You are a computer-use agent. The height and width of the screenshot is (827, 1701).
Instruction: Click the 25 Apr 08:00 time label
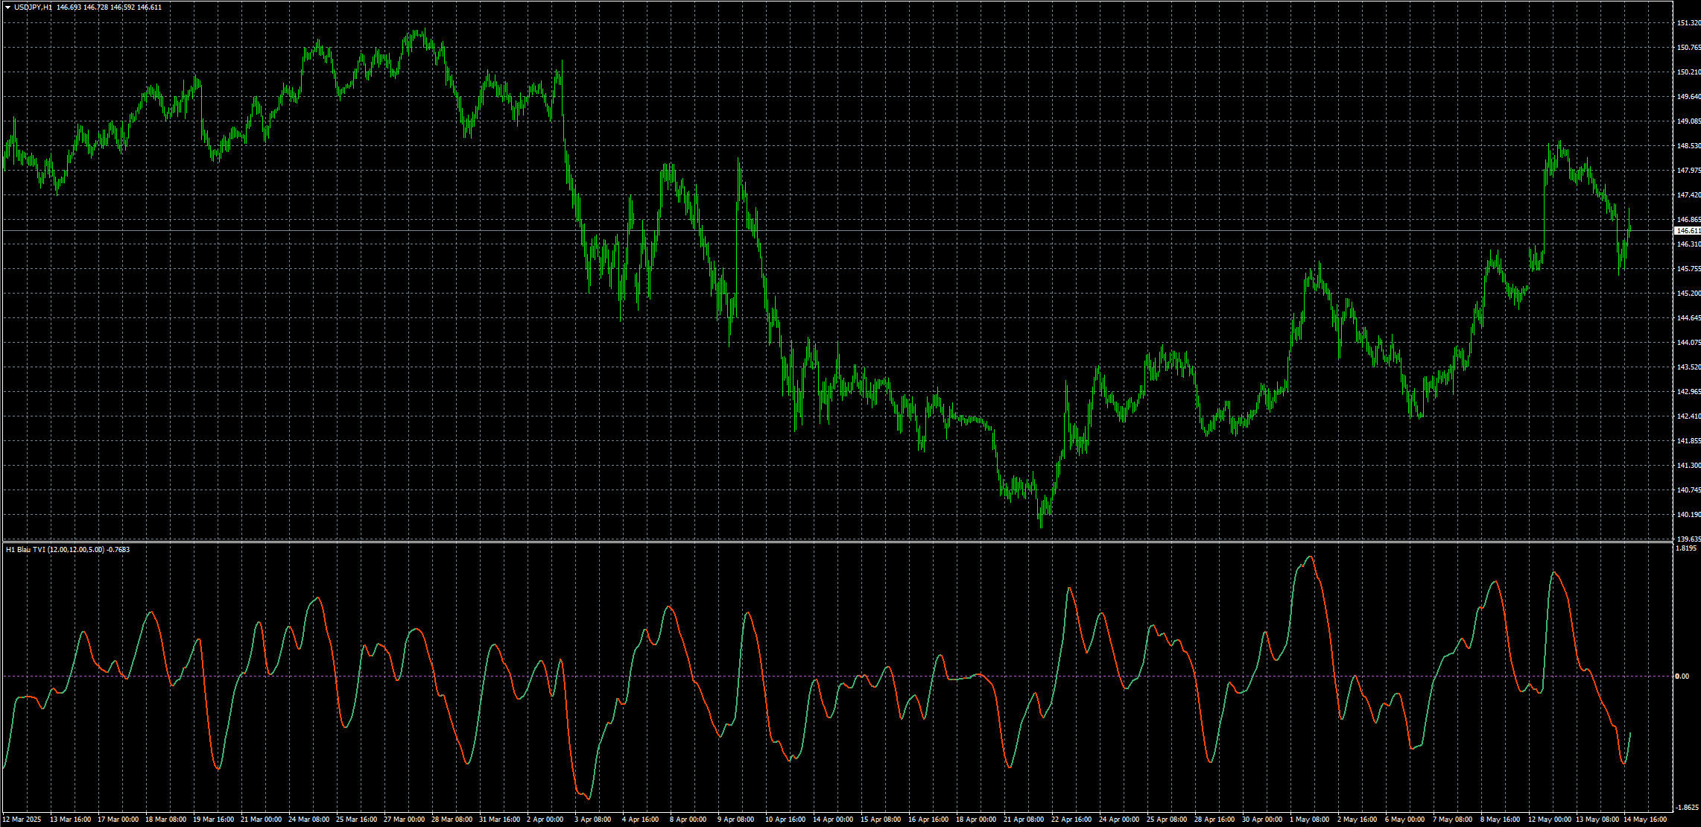click(1167, 820)
